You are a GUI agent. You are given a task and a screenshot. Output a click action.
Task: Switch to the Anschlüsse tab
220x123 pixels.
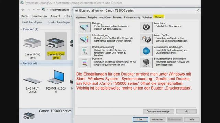pyautogui.click(x=105, y=17)
